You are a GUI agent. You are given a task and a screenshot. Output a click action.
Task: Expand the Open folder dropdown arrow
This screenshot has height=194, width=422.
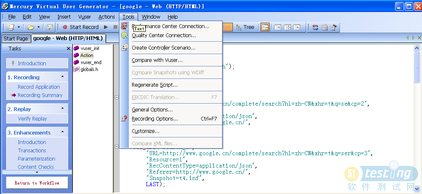tap(39, 27)
